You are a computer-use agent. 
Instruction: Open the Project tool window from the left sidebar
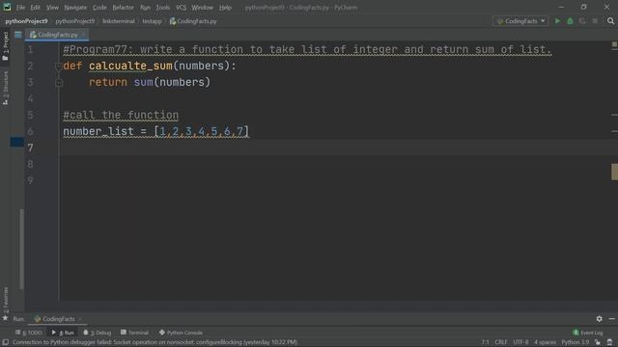5,46
